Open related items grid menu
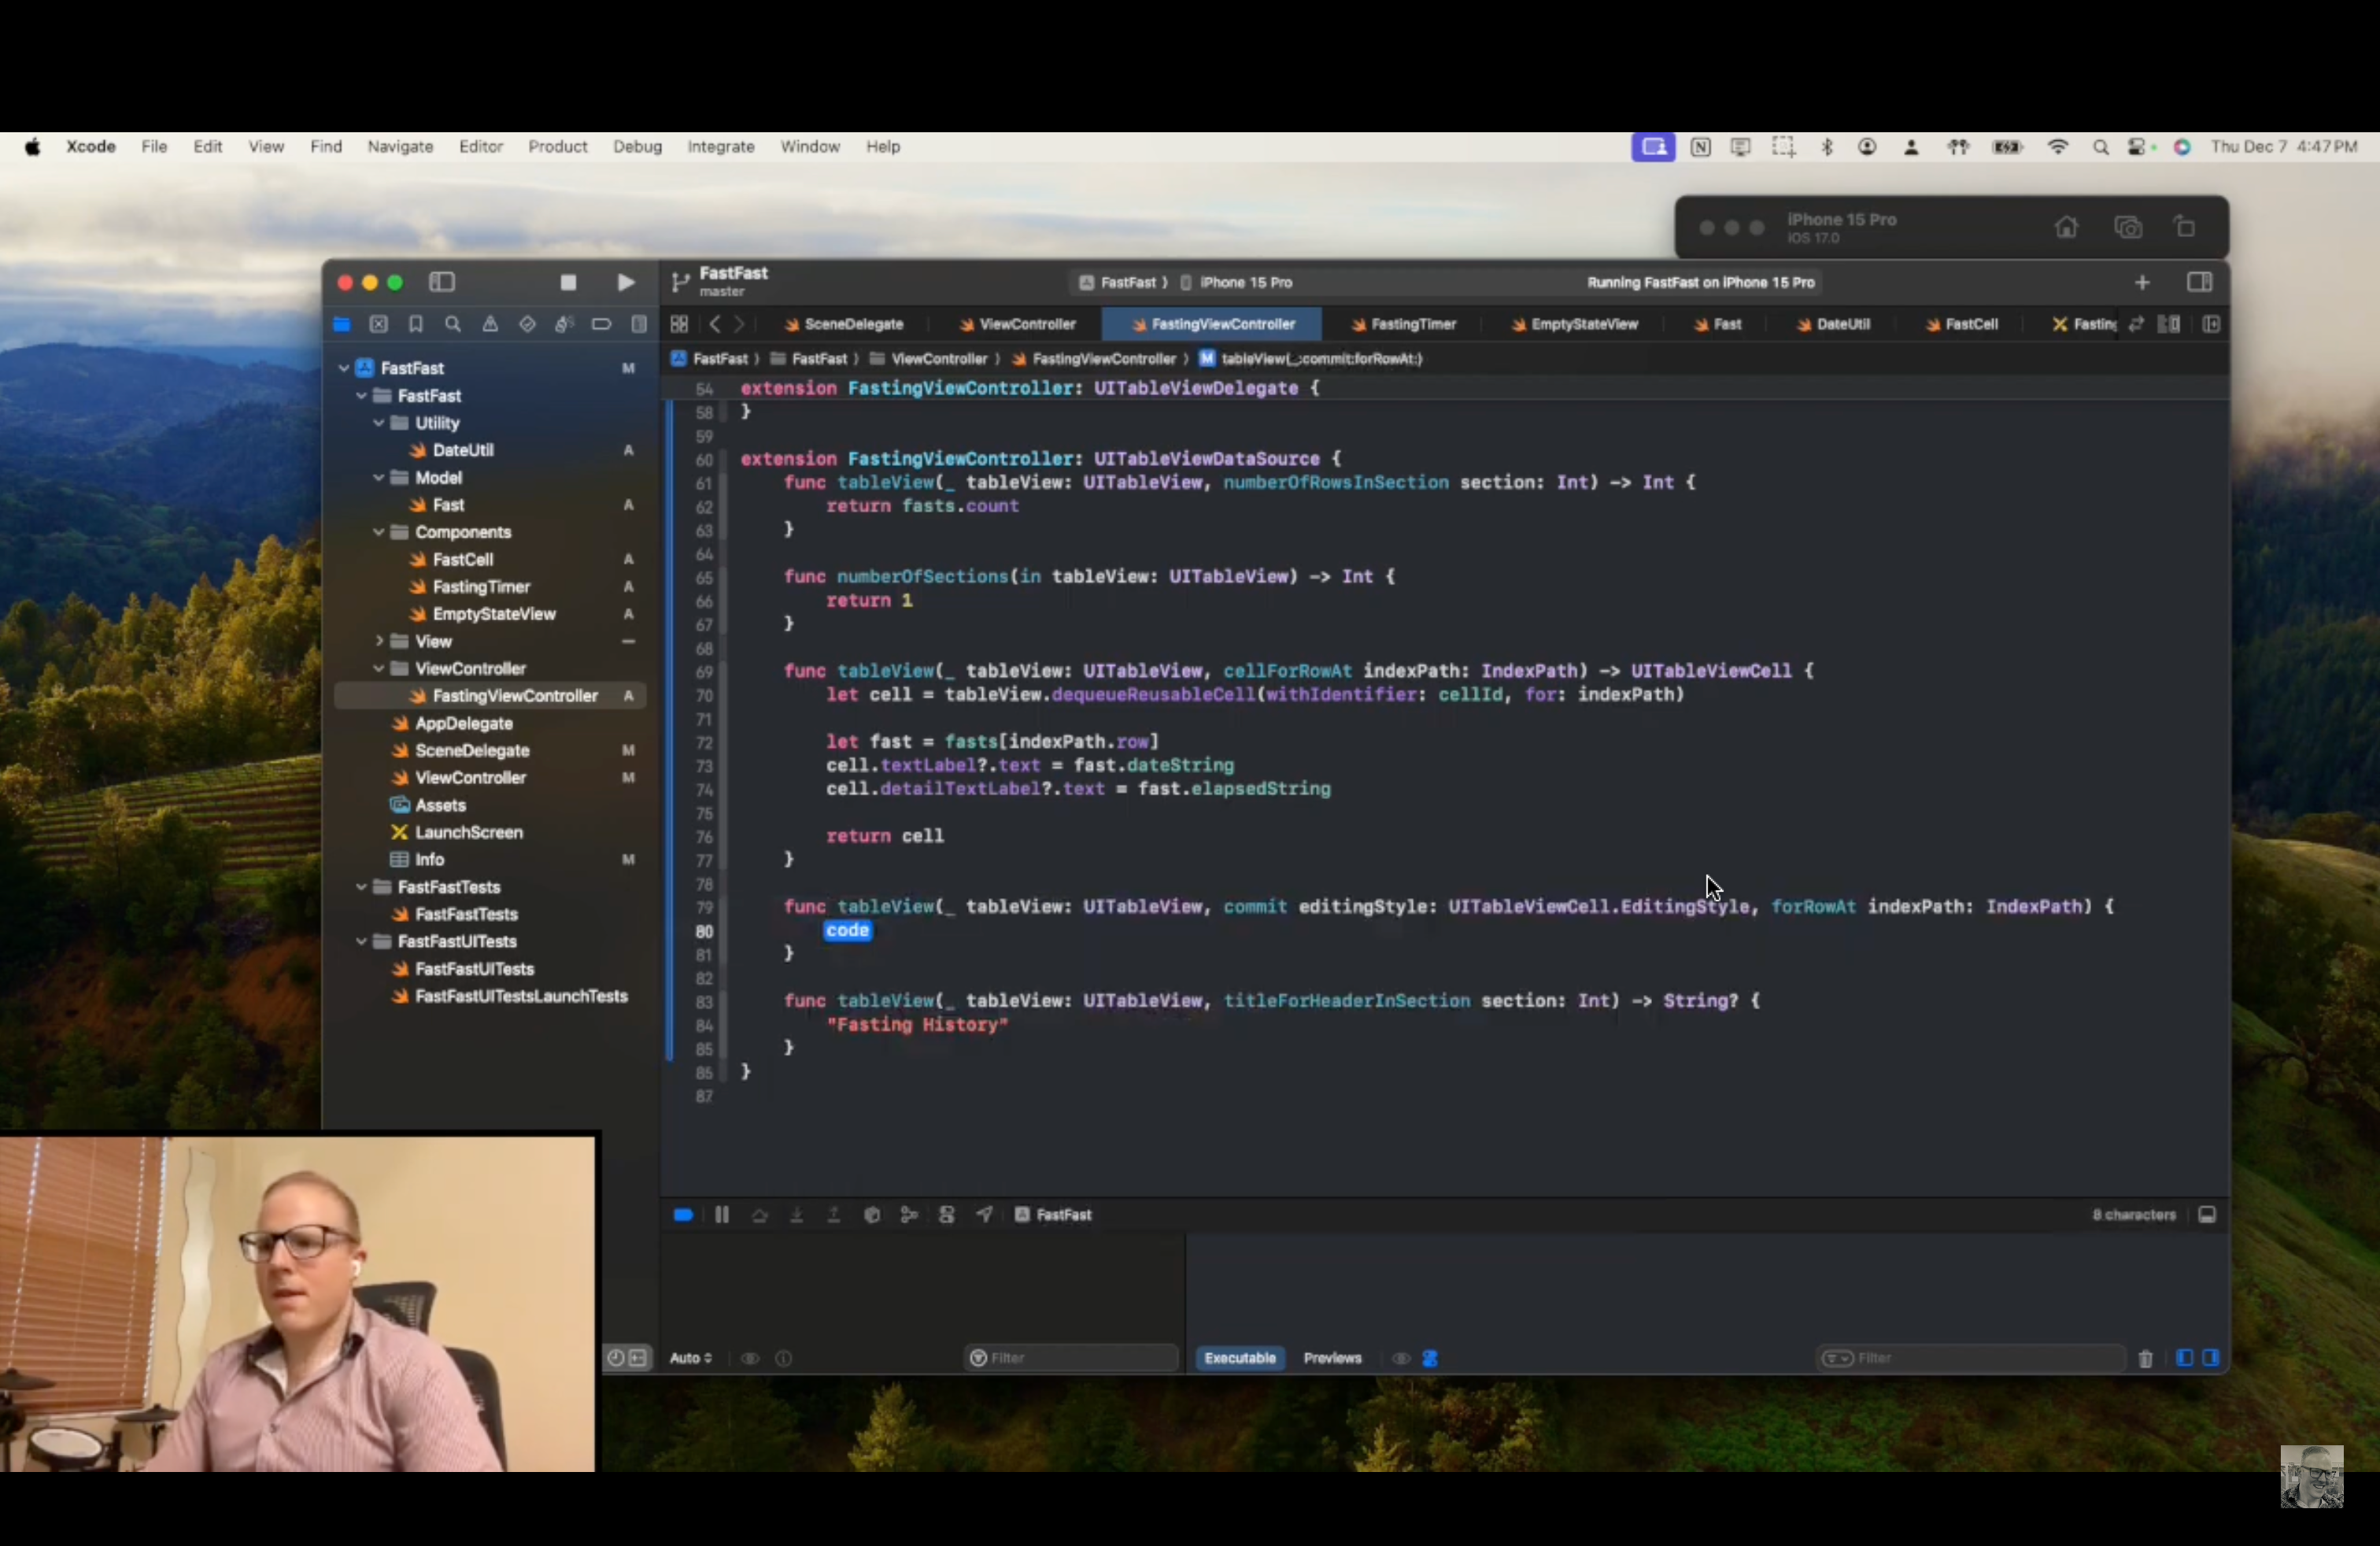 (679, 324)
